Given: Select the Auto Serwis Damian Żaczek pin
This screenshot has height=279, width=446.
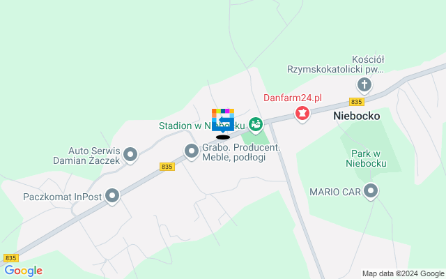Looking at the screenshot, I should [x=130, y=155].
